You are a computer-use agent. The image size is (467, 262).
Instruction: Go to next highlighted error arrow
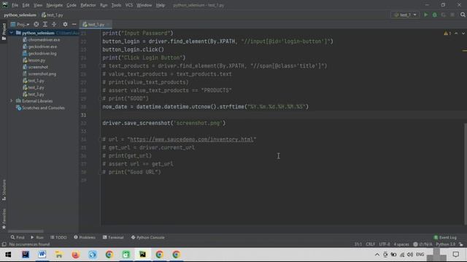pyautogui.click(x=463, y=33)
